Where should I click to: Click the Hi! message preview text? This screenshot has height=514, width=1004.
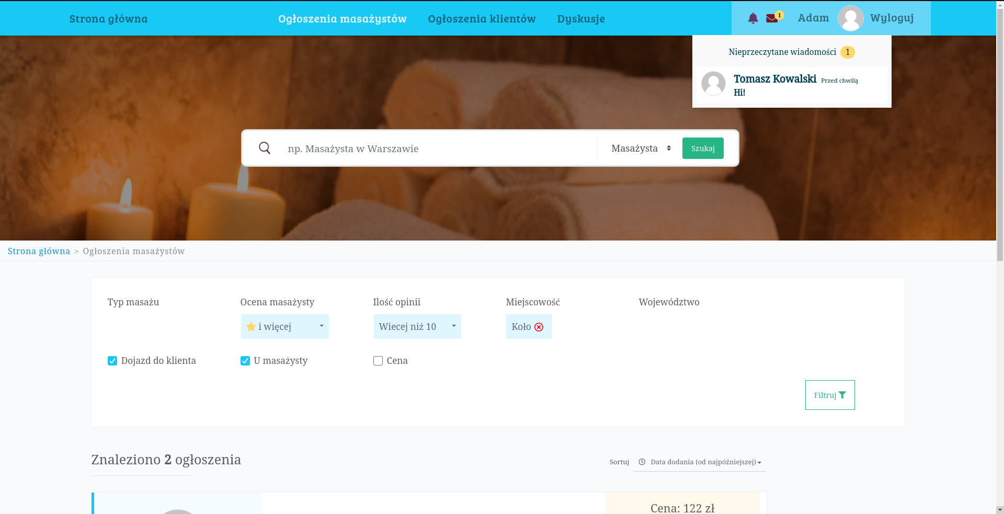tap(739, 93)
